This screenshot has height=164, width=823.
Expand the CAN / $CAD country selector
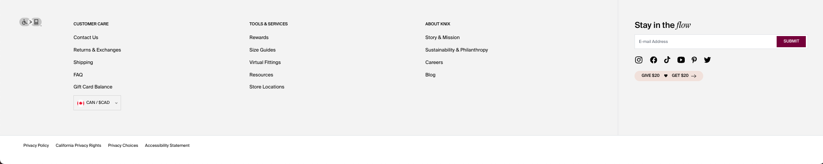click(97, 103)
